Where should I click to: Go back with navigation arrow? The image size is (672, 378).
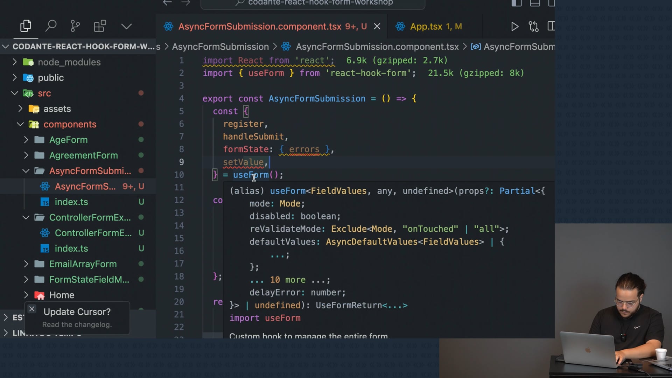tap(167, 3)
